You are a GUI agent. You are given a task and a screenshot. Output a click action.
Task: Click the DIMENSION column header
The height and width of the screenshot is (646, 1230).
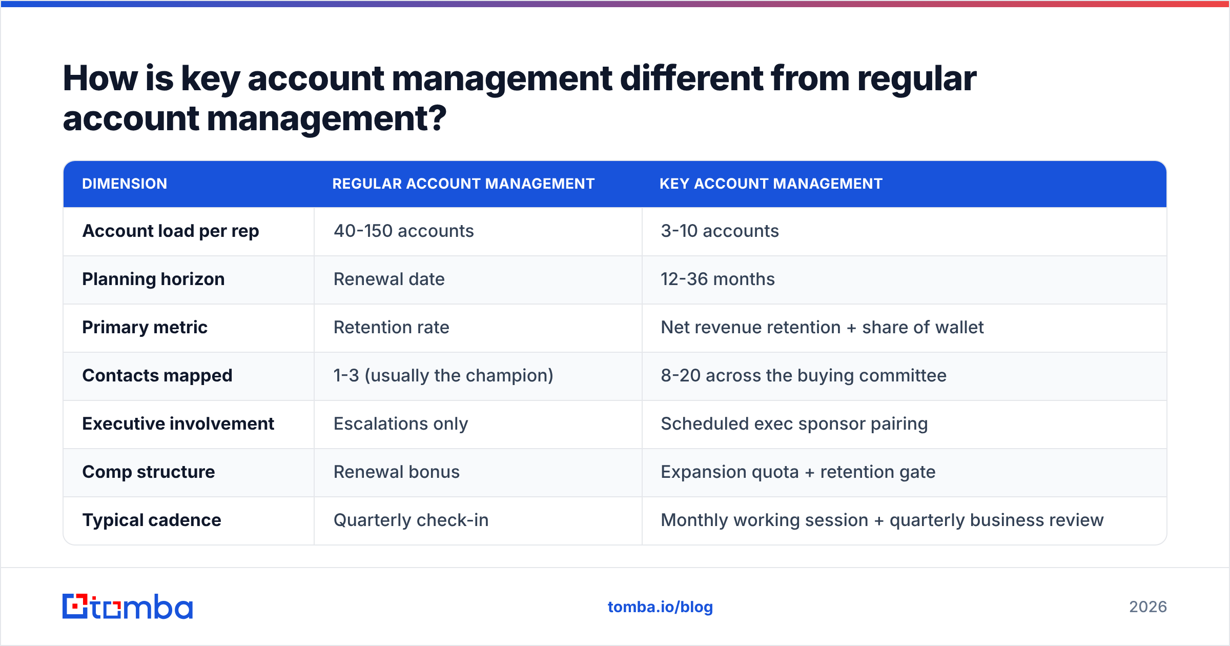pos(125,184)
